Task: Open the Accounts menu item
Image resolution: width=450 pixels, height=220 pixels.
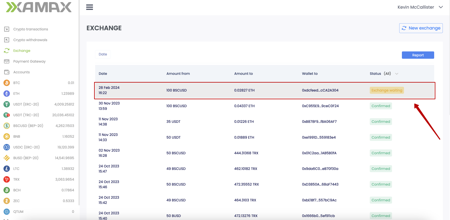Action: pos(22,72)
